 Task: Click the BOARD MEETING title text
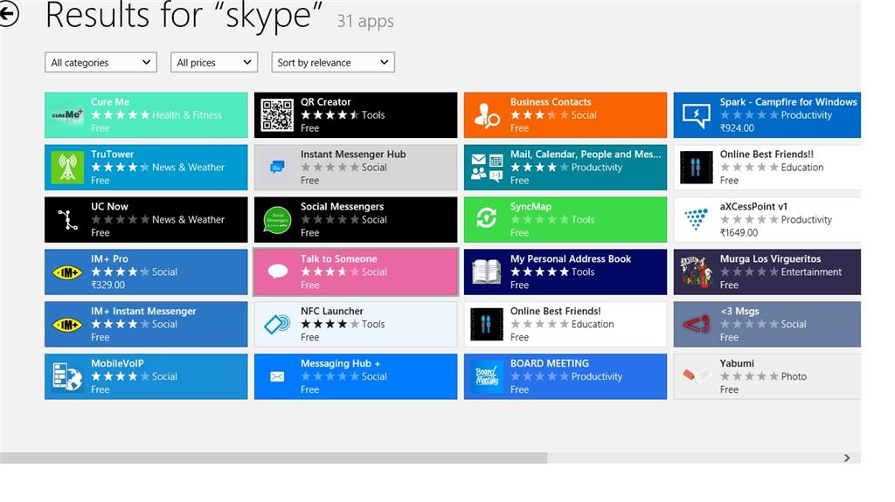(x=549, y=363)
